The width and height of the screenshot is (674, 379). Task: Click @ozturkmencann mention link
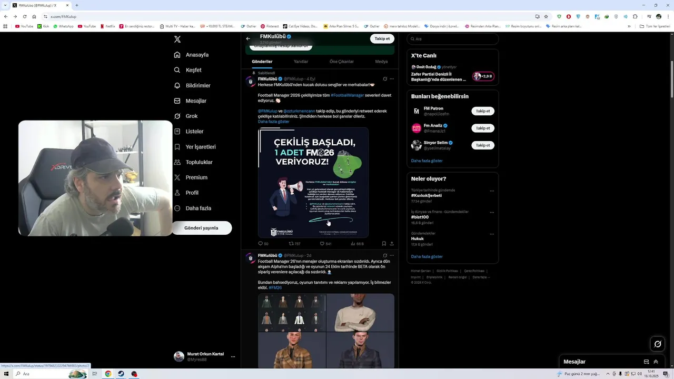[x=299, y=111]
